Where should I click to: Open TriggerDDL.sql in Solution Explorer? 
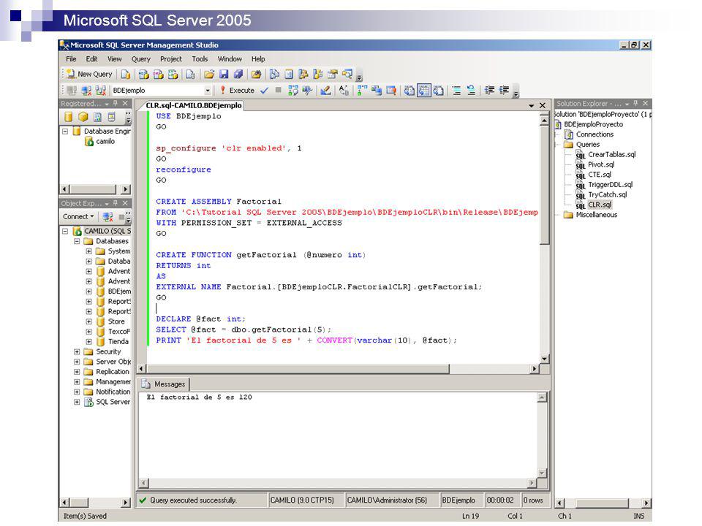(x=610, y=185)
